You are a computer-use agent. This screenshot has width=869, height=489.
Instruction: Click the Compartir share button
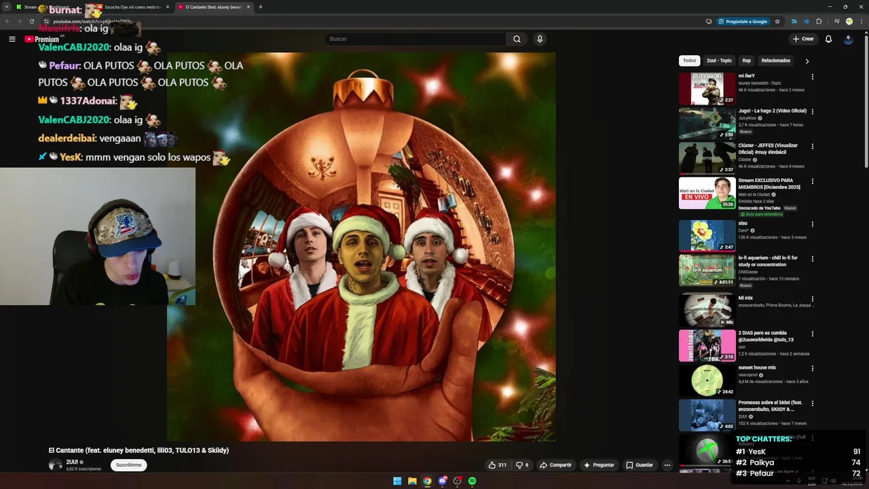pyautogui.click(x=555, y=465)
